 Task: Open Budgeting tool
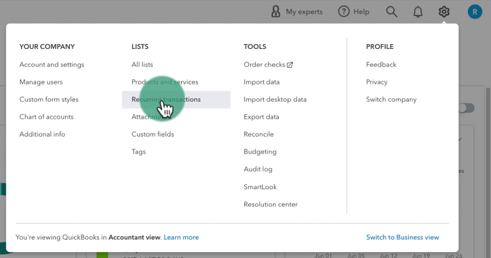(x=260, y=152)
